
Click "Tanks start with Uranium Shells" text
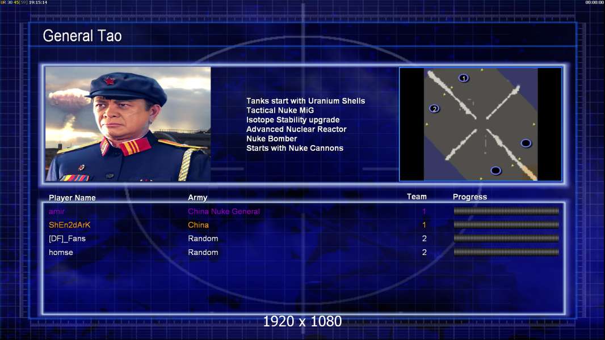(x=305, y=101)
